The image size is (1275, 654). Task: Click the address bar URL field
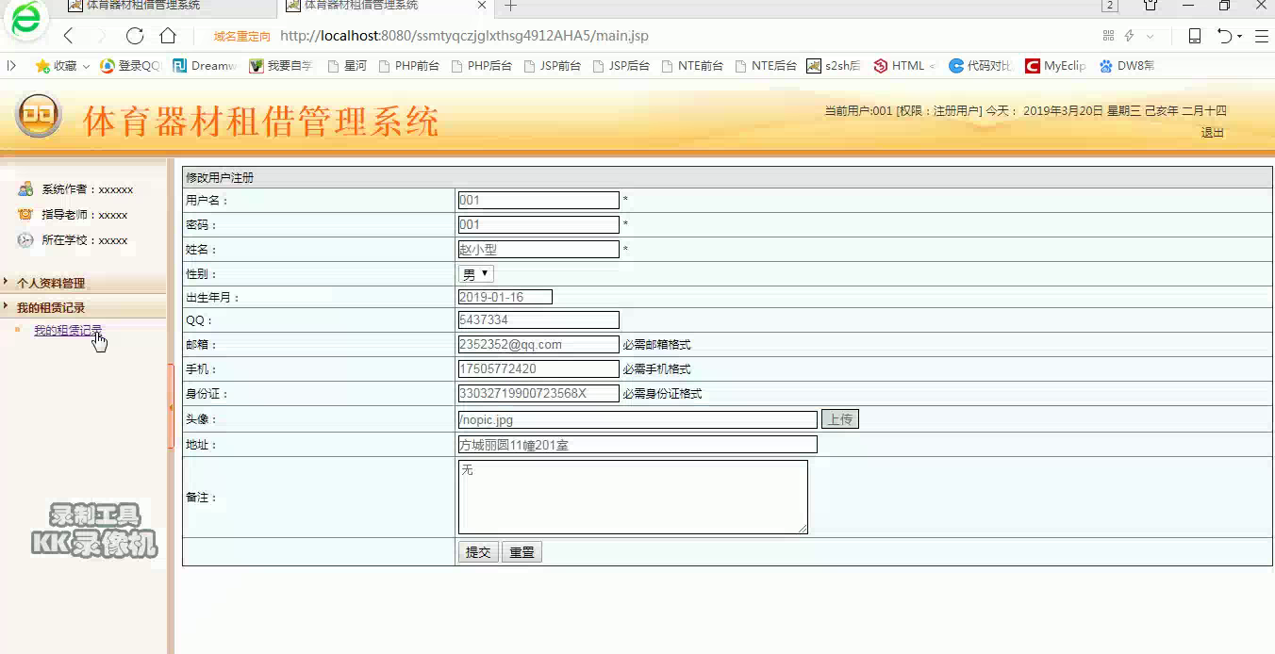(x=464, y=36)
